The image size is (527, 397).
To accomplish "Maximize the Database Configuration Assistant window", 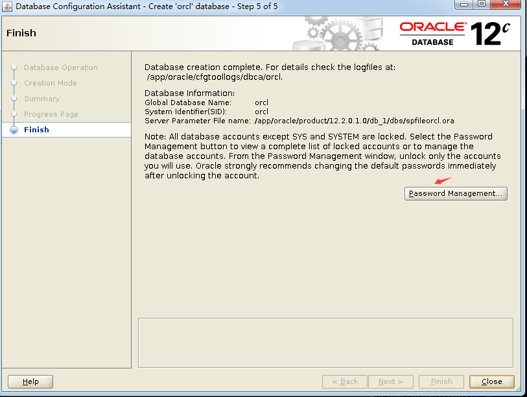I will [482, 5].
